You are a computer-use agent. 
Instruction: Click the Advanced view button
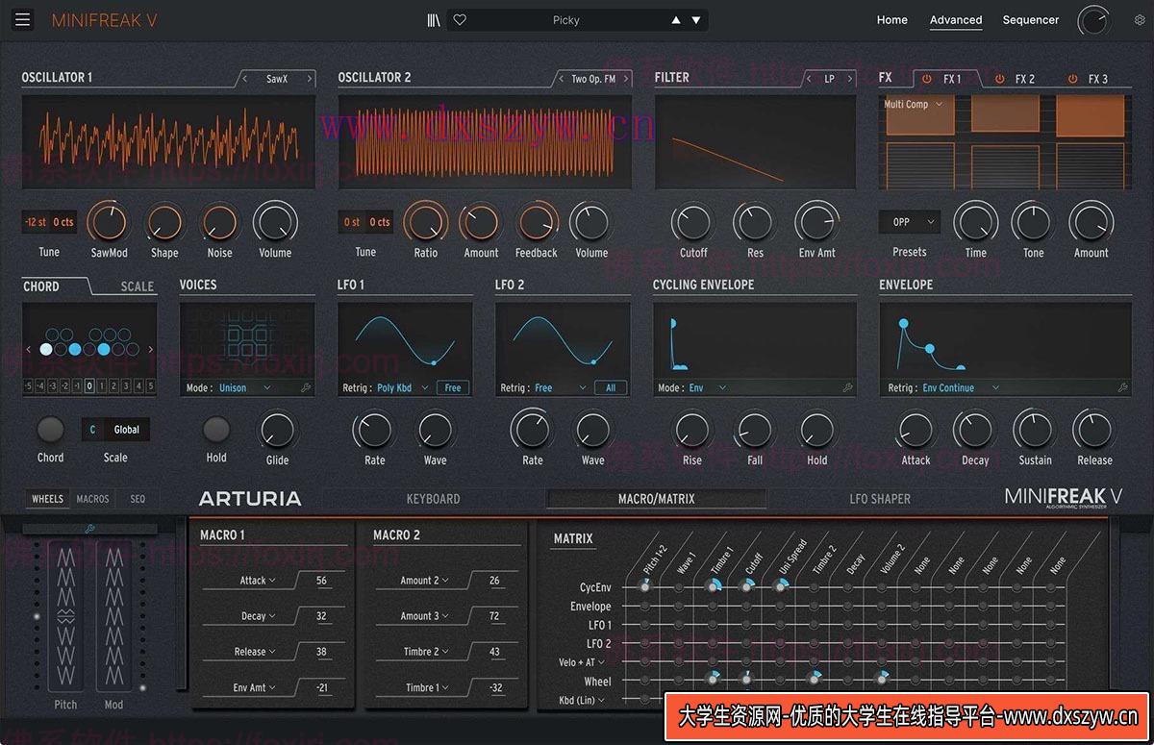click(x=956, y=20)
